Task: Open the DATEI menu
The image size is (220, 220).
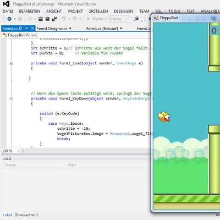Action: 8,11
